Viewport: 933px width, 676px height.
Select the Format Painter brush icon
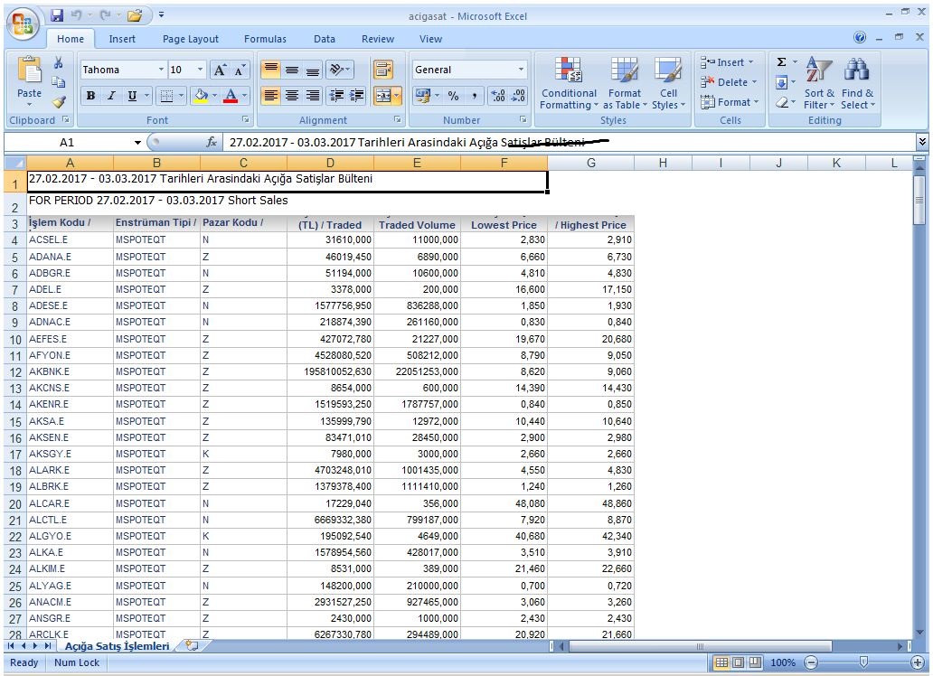click(59, 102)
